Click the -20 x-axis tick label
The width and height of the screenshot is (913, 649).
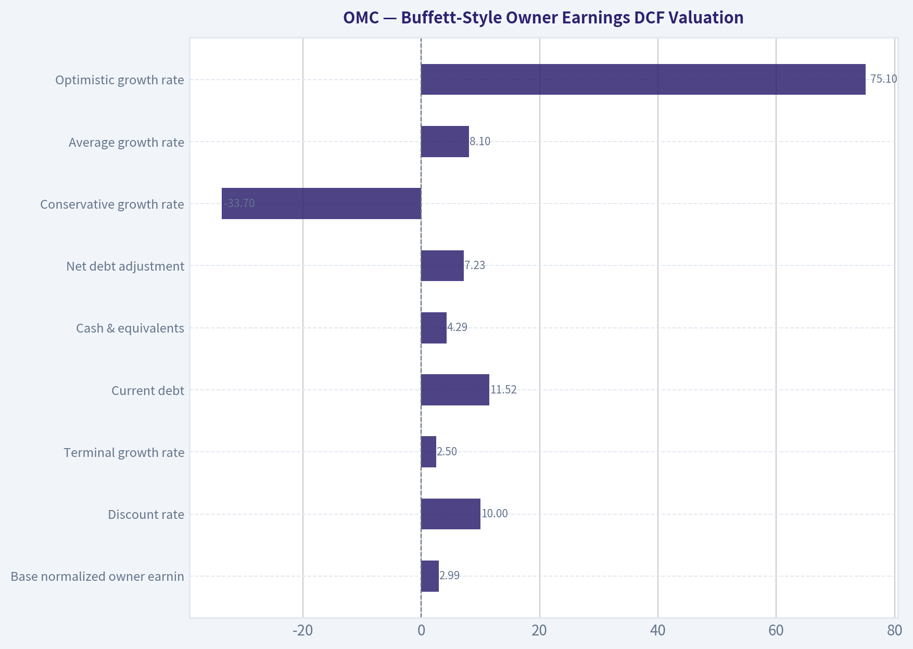302,630
